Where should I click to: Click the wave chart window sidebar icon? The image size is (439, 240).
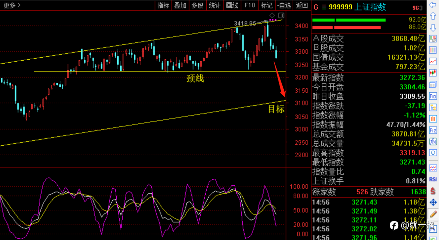(433, 168)
